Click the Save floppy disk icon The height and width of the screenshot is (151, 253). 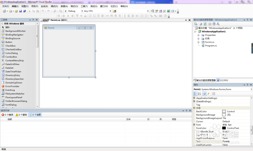point(20,11)
